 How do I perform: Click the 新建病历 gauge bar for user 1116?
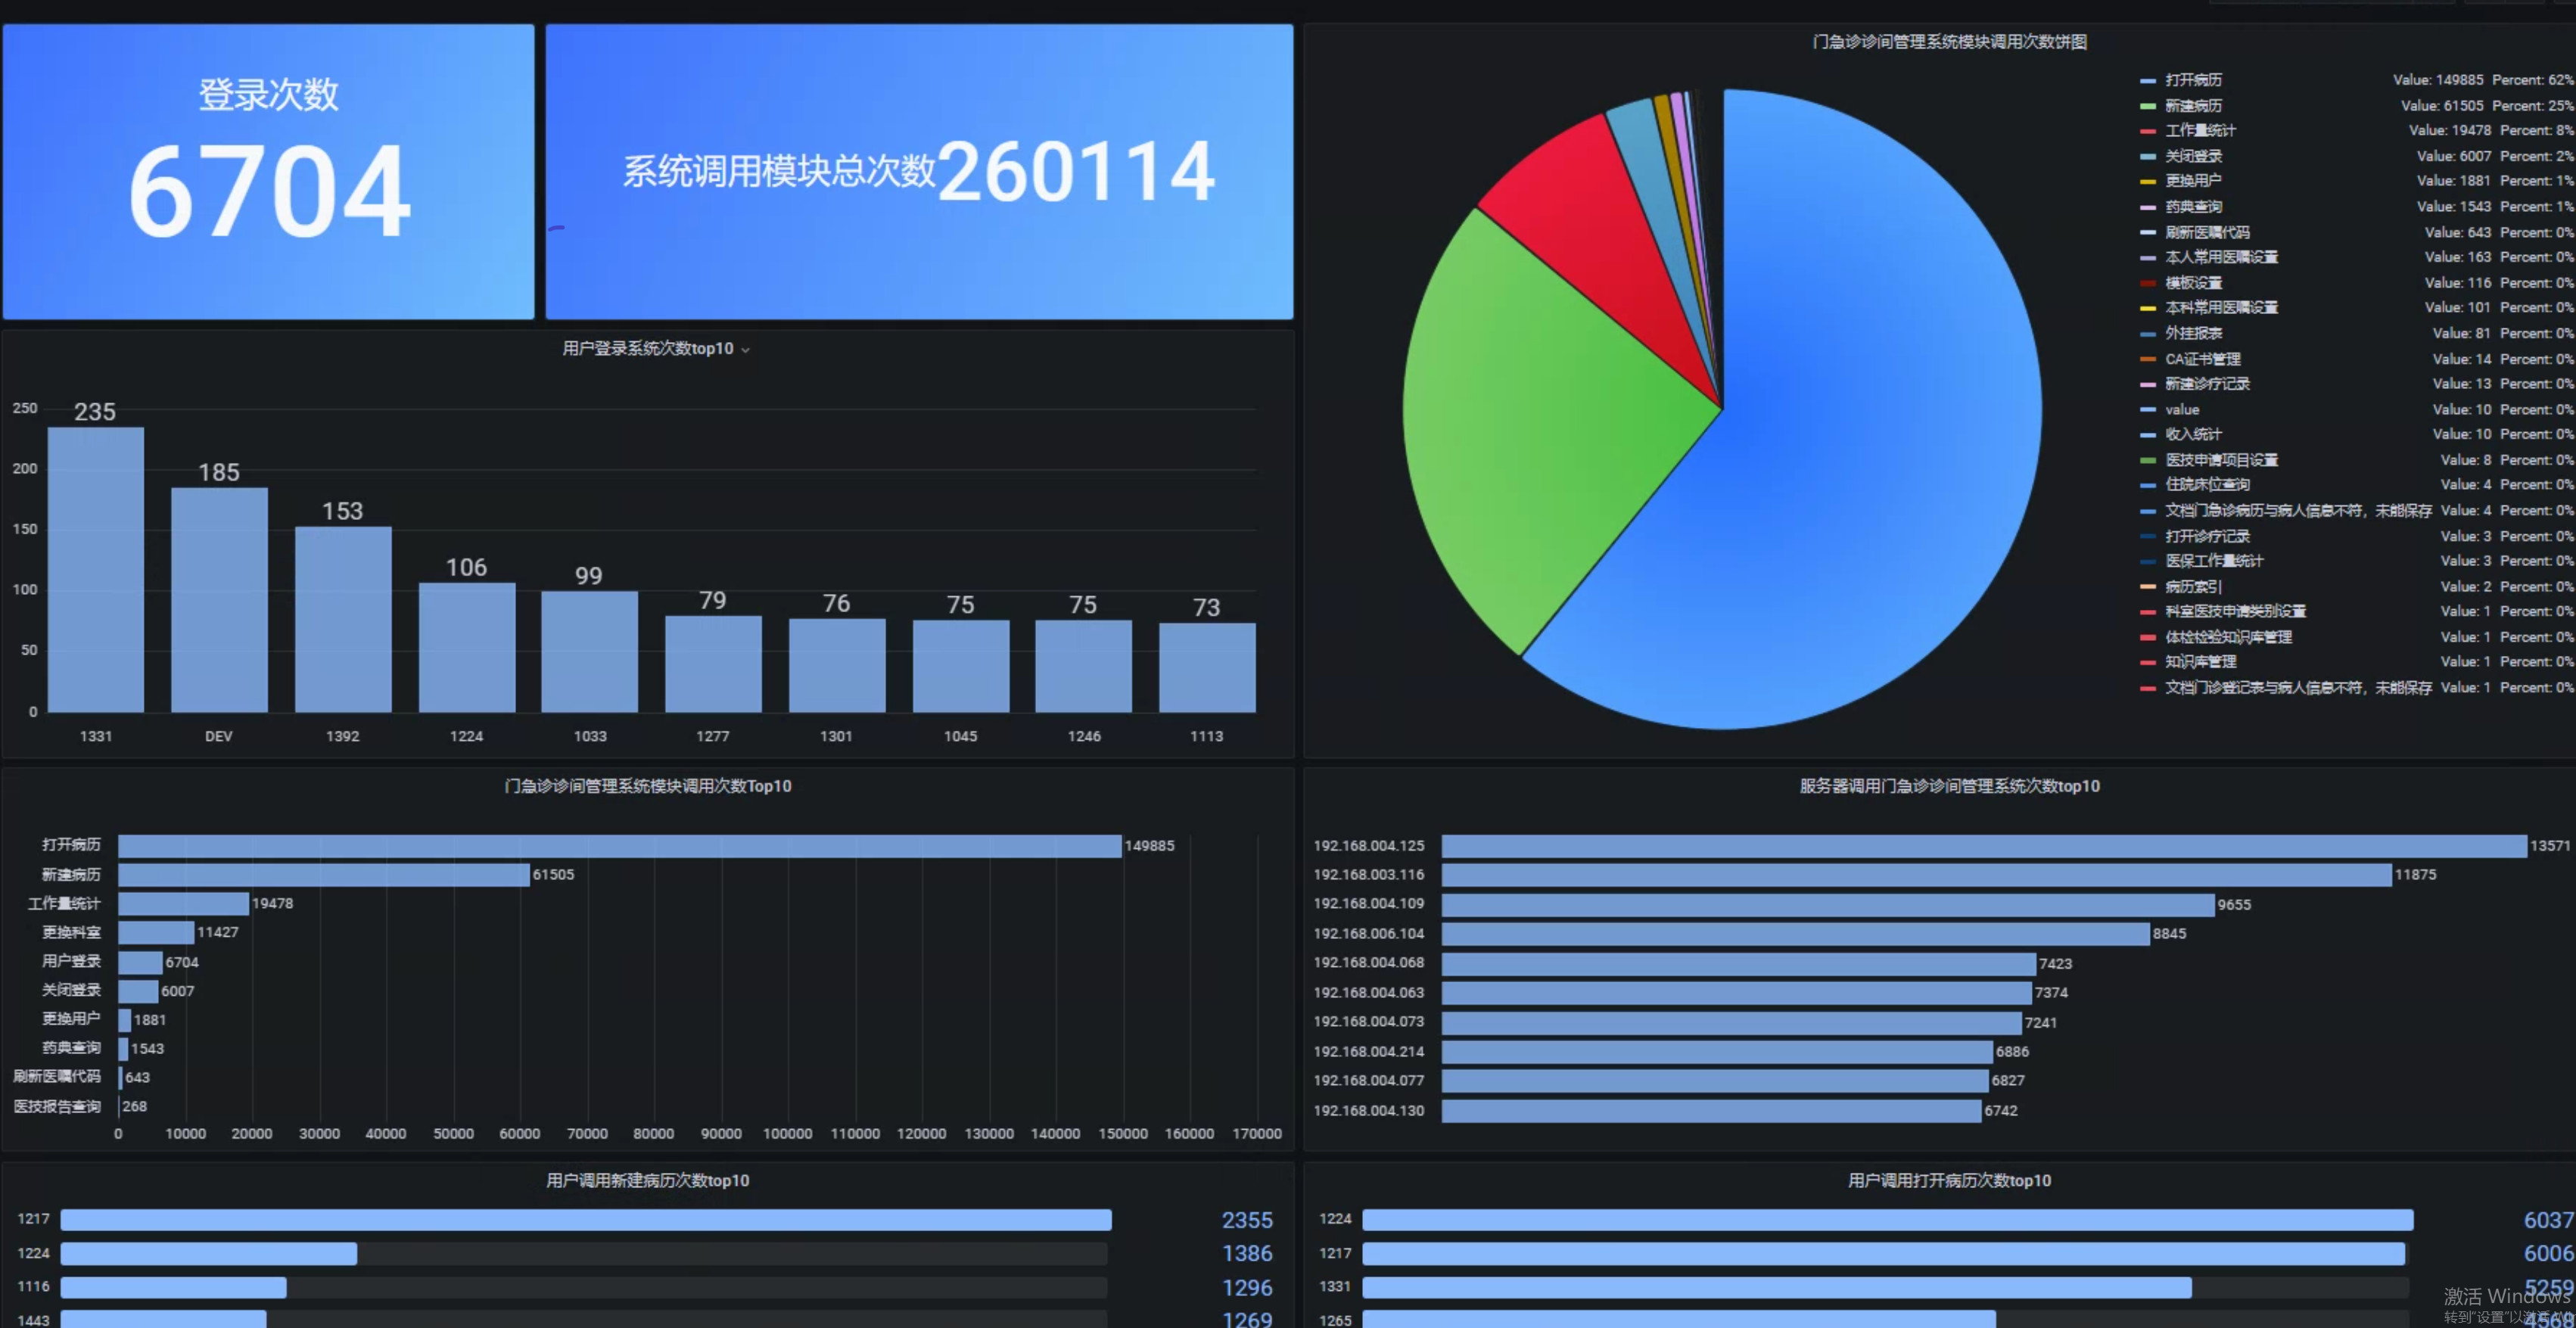click(174, 1287)
